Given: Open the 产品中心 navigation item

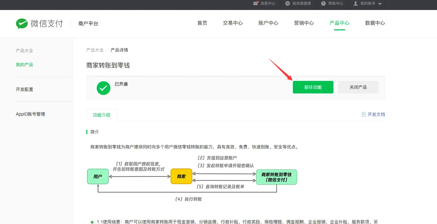Looking at the screenshot, I should tap(339, 23).
